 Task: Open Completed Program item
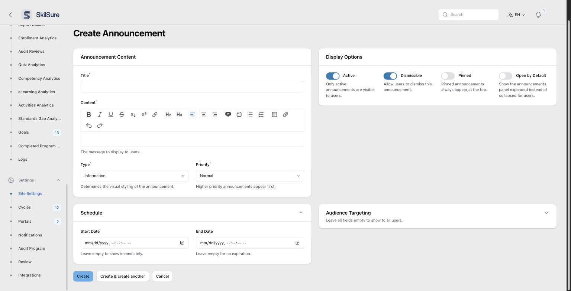click(x=39, y=146)
